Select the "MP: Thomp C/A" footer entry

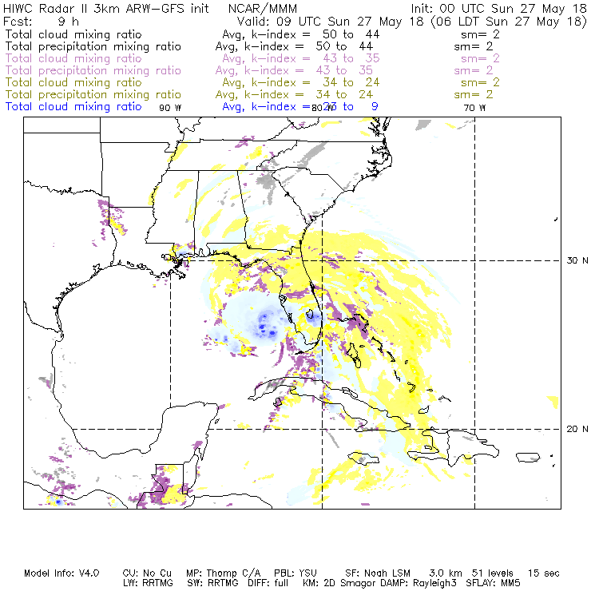tap(223, 573)
